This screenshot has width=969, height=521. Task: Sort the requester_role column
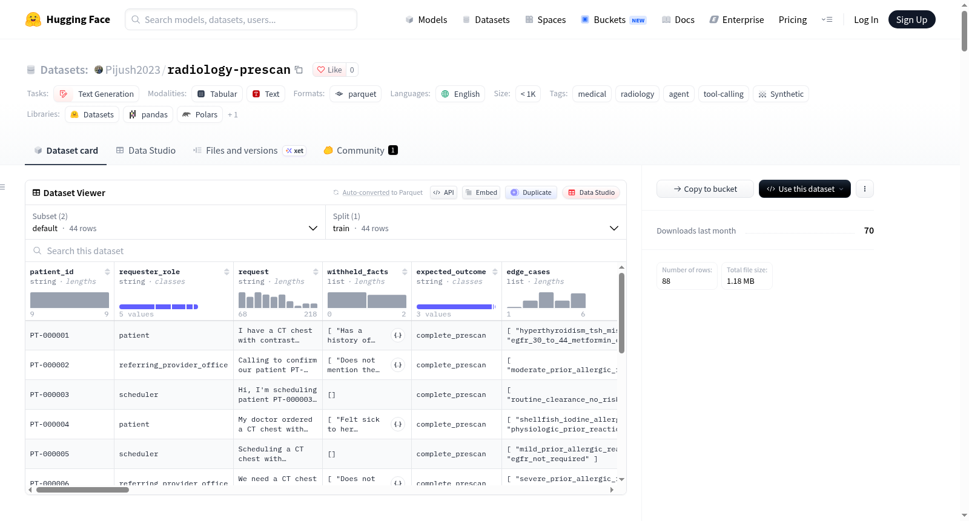[227, 272]
